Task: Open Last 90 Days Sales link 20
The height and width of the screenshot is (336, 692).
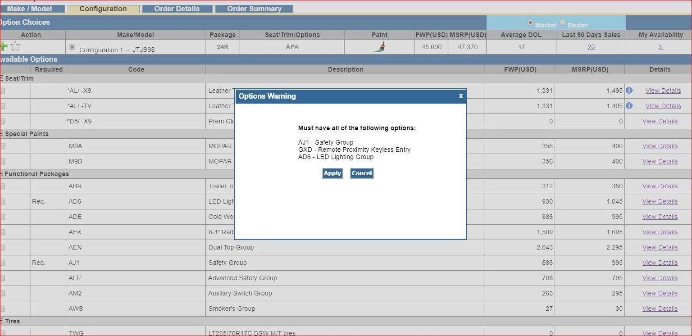Action: click(x=591, y=47)
